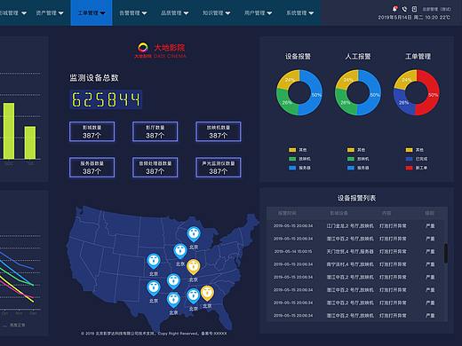Toggle 放映机 legend under 设备报警 chart
462x346 pixels.
coord(299,159)
